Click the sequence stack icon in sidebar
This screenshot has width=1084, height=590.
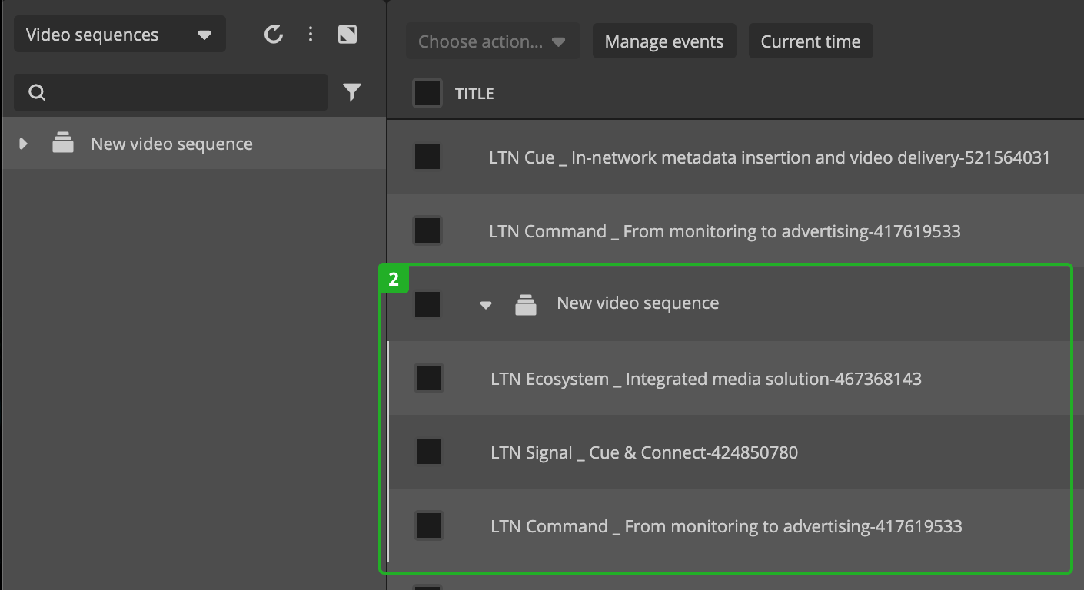coord(63,143)
